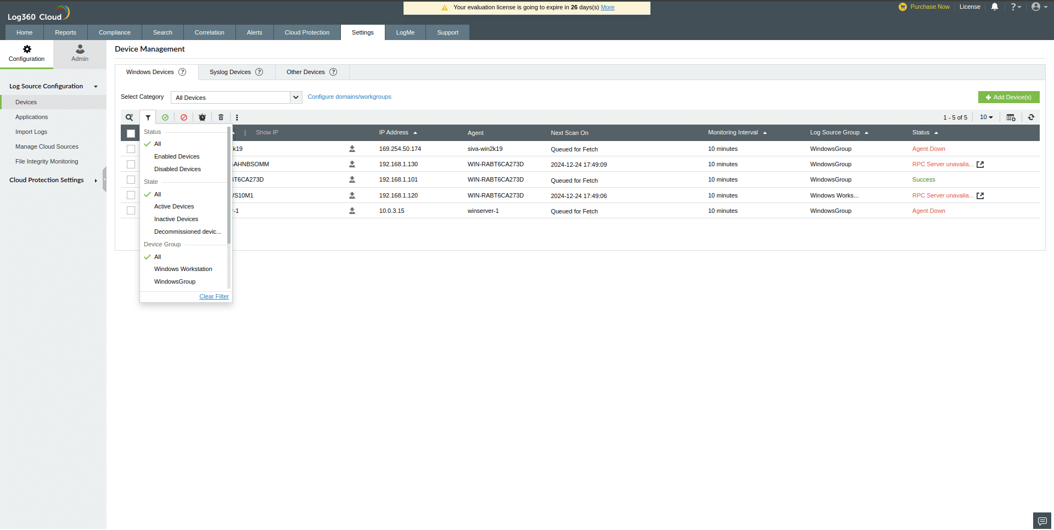
Task: Check the row with IP 192.168.1.130
Action: point(131,164)
